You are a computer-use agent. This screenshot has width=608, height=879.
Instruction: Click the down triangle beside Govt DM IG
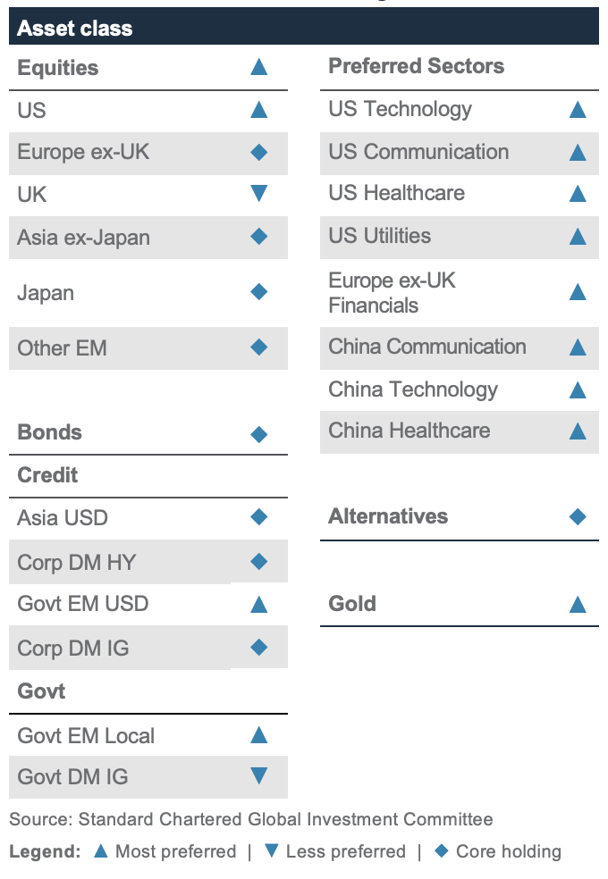258,776
